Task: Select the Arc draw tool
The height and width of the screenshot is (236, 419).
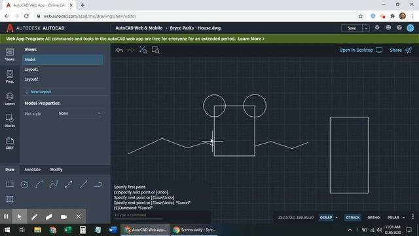Action: (39, 184)
